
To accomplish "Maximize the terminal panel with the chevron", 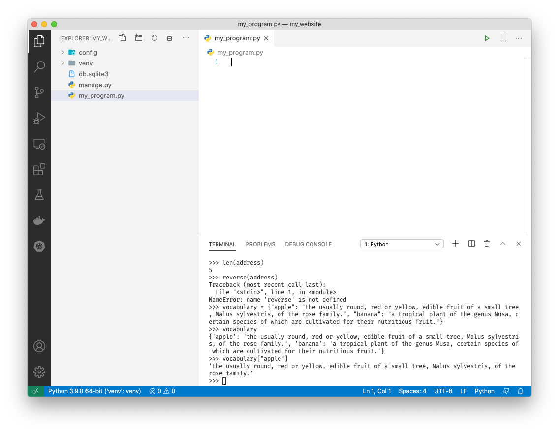I will pyautogui.click(x=502, y=243).
